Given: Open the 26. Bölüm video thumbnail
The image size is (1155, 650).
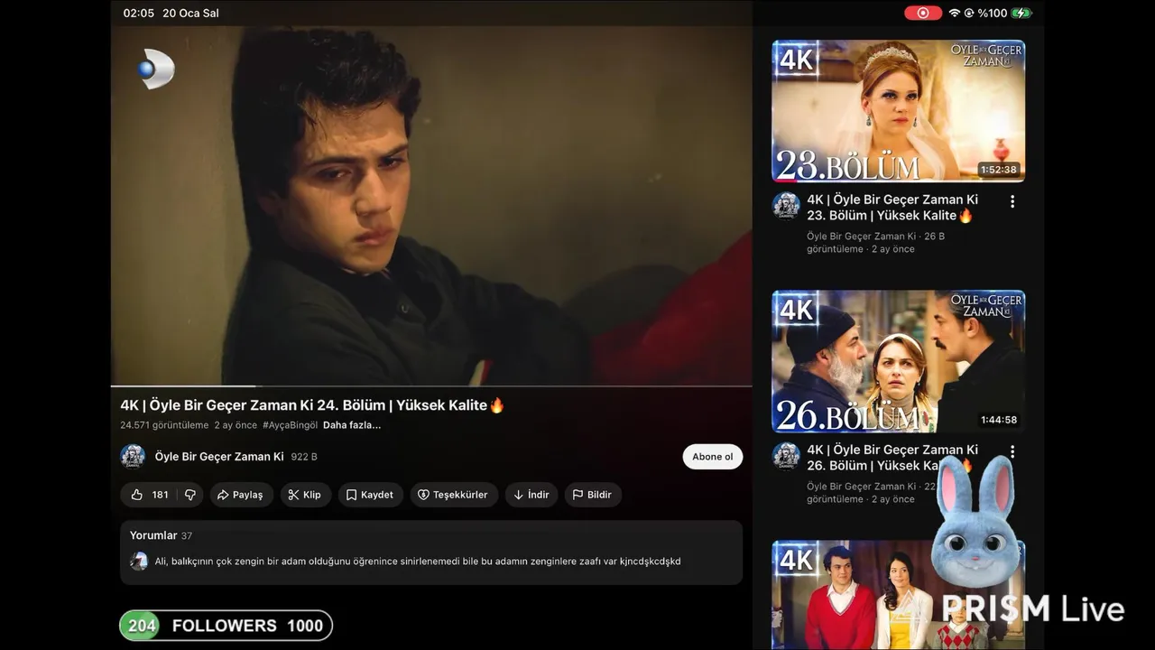Looking at the screenshot, I should pos(899,361).
